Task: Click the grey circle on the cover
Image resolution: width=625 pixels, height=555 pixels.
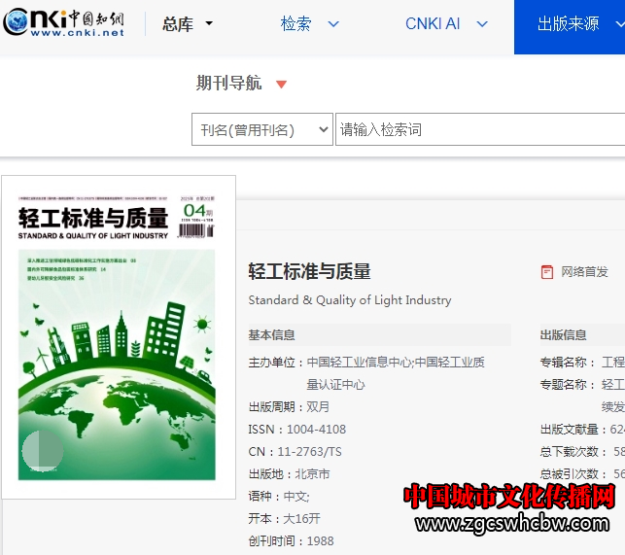Action: pos(42,450)
